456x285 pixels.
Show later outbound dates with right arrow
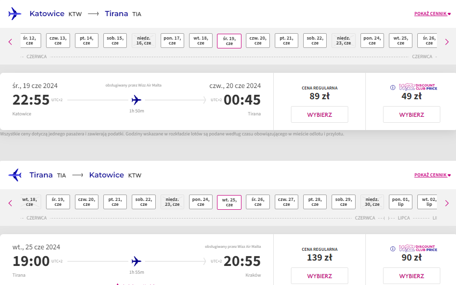[x=447, y=42]
